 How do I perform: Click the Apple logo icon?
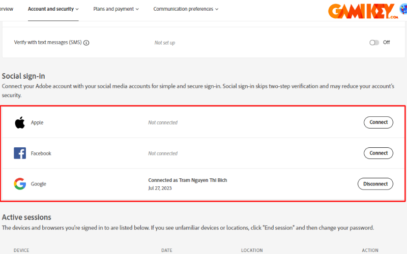[x=20, y=122]
